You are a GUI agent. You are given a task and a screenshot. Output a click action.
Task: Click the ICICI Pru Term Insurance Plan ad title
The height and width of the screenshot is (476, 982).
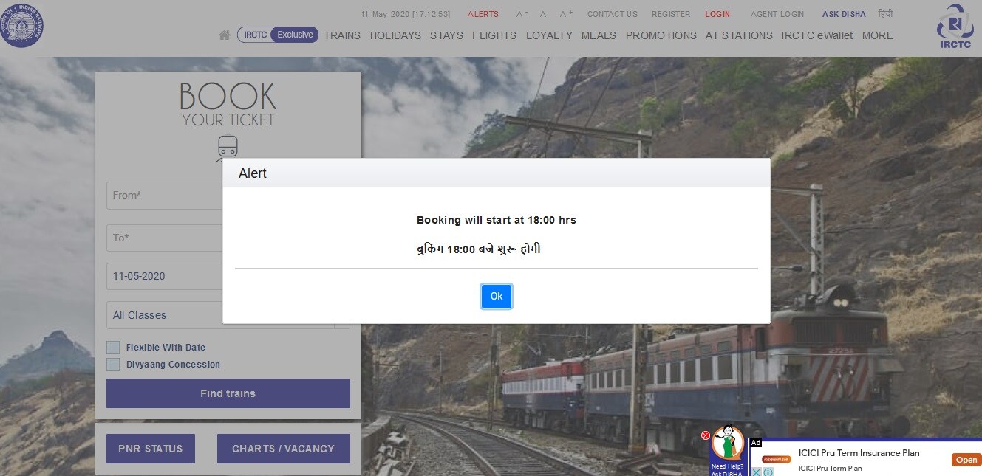click(859, 453)
